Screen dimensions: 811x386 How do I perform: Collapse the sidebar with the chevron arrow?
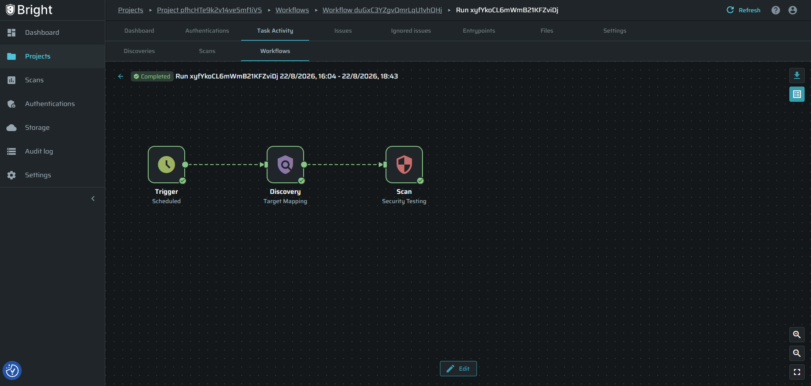[x=93, y=199]
